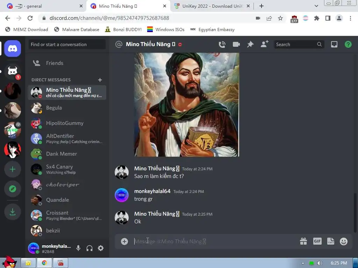Click Find or start a conversation
Screen dimensions: 358x268
(x=67, y=44)
